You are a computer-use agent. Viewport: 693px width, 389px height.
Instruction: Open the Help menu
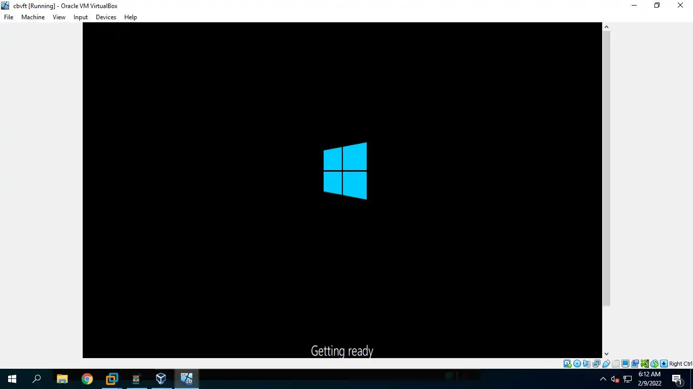coord(131,17)
